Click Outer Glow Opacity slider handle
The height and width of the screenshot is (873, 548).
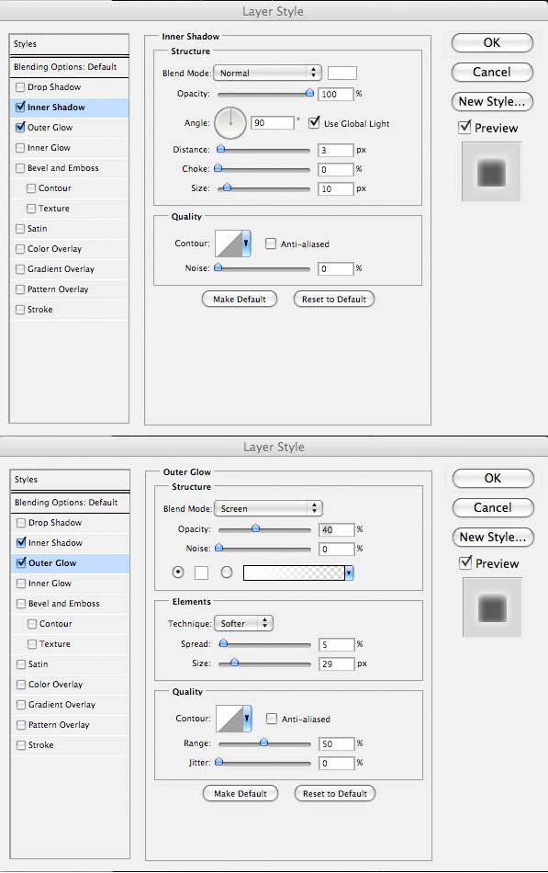255,528
